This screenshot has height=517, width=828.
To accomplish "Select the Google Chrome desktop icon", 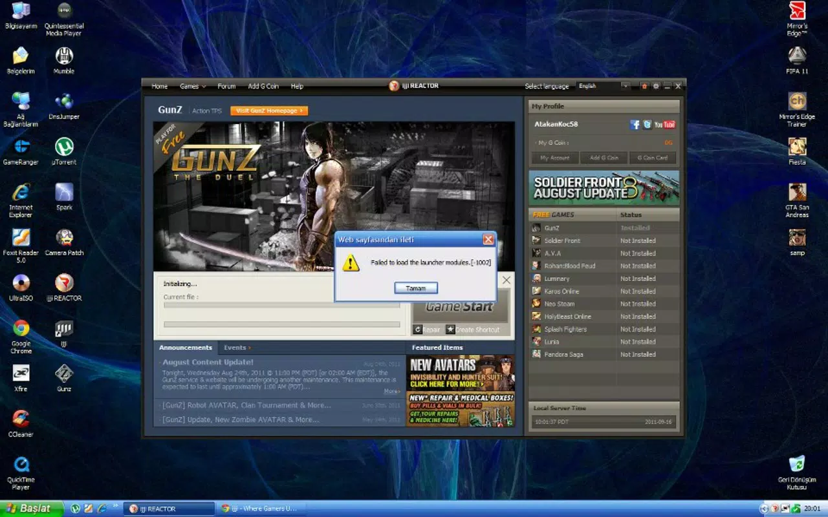I will click(21, 336).
